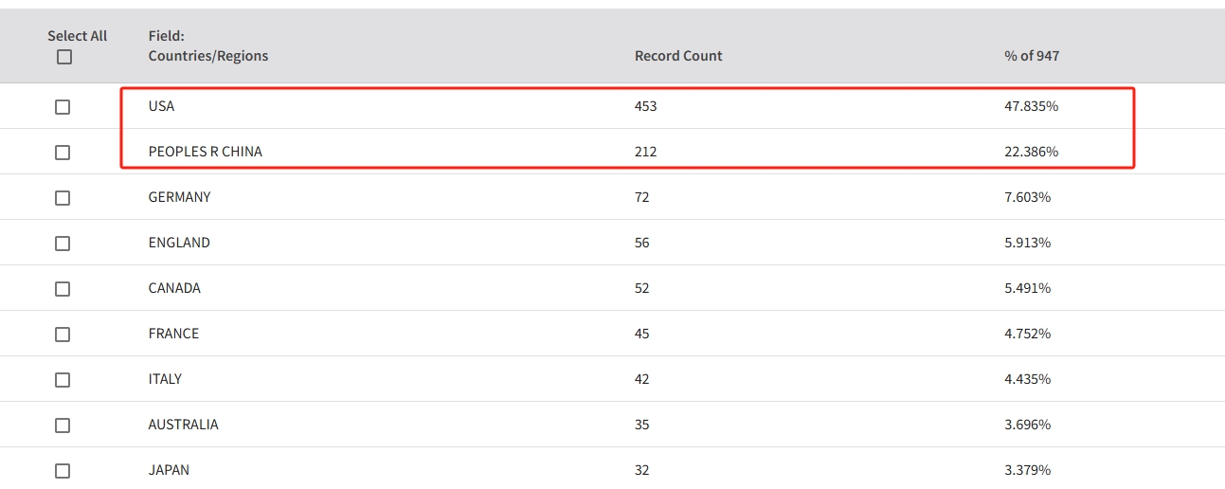Click the 212 record count value
The image size is (1225, 489).
[645, 152]
